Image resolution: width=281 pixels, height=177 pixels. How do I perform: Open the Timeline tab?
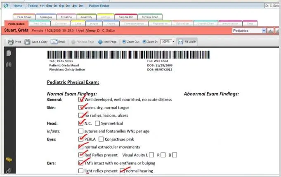[66, 17]
